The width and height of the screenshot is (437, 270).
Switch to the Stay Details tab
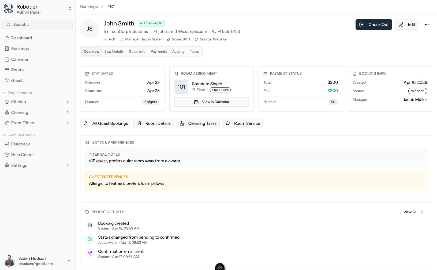114,52
